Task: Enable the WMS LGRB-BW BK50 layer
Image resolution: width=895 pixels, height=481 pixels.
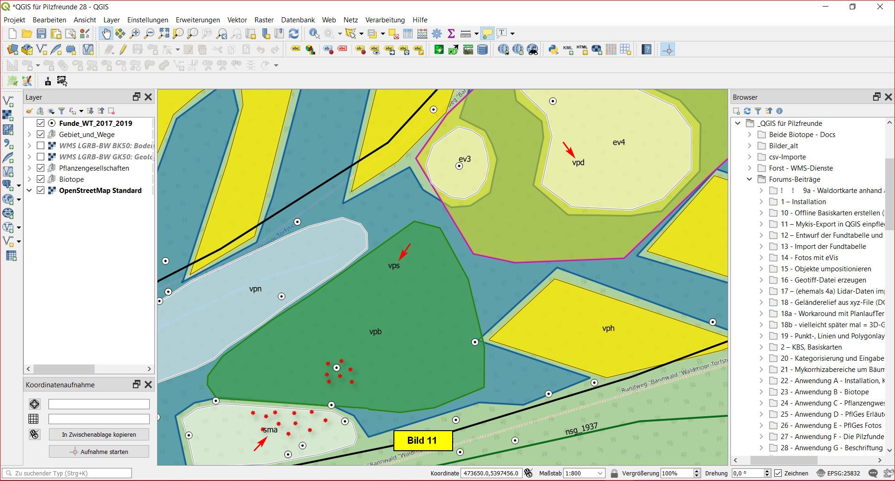Action: click(x=41, y=146)
